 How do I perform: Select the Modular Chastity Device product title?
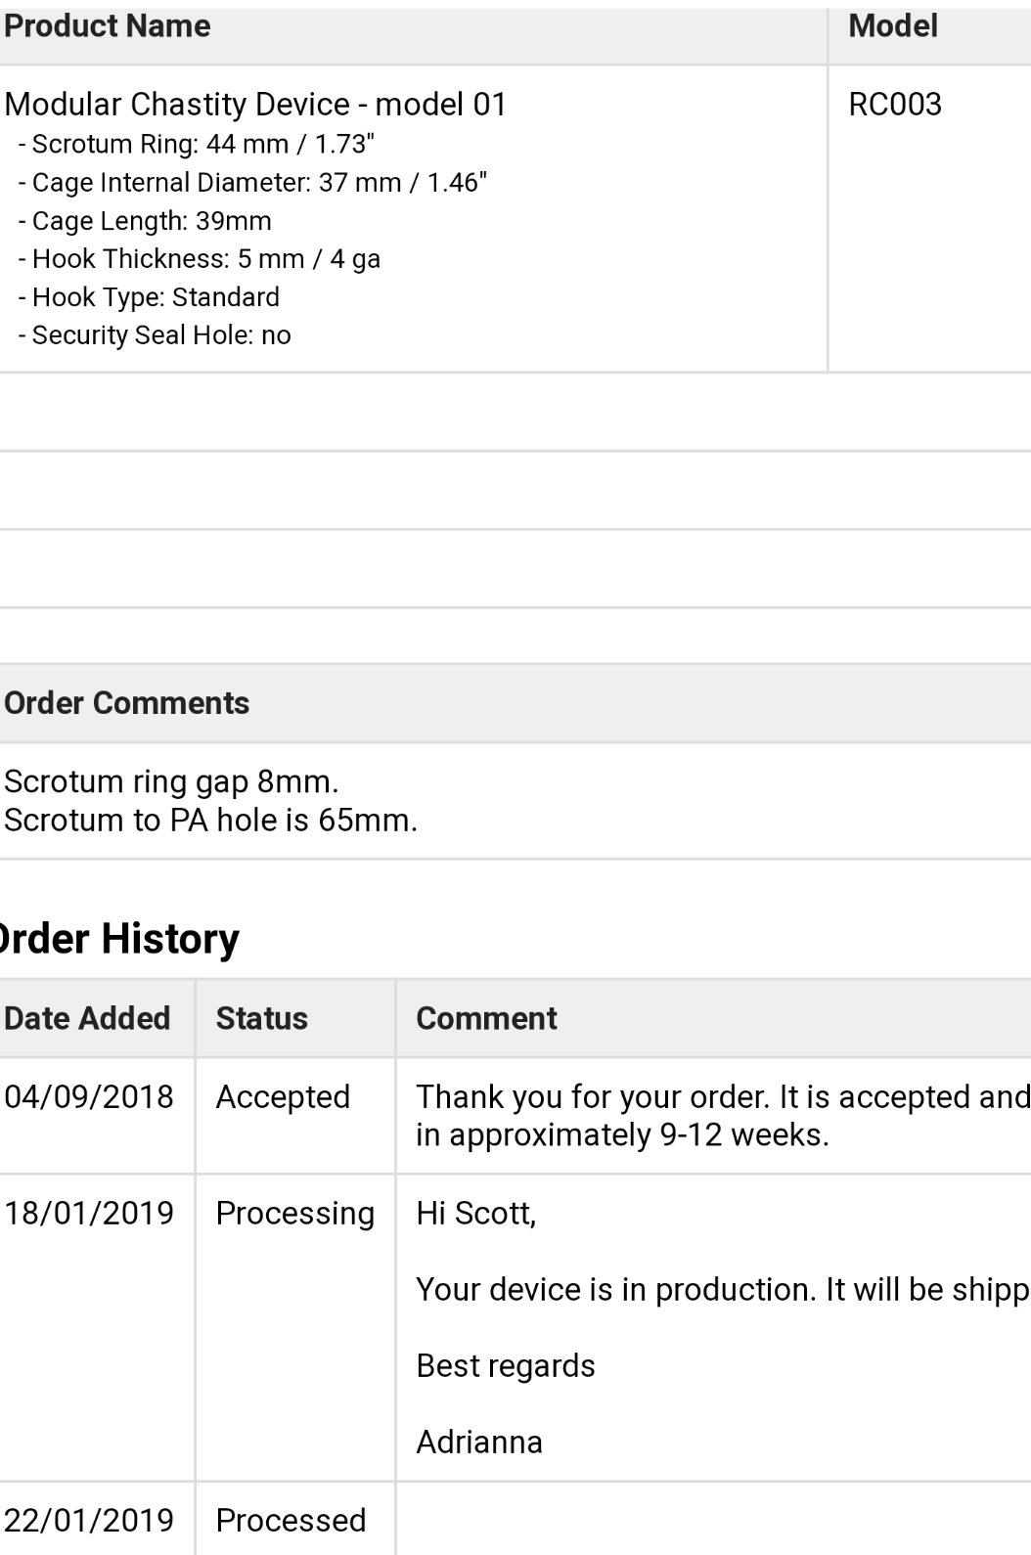tap(255, 104)
